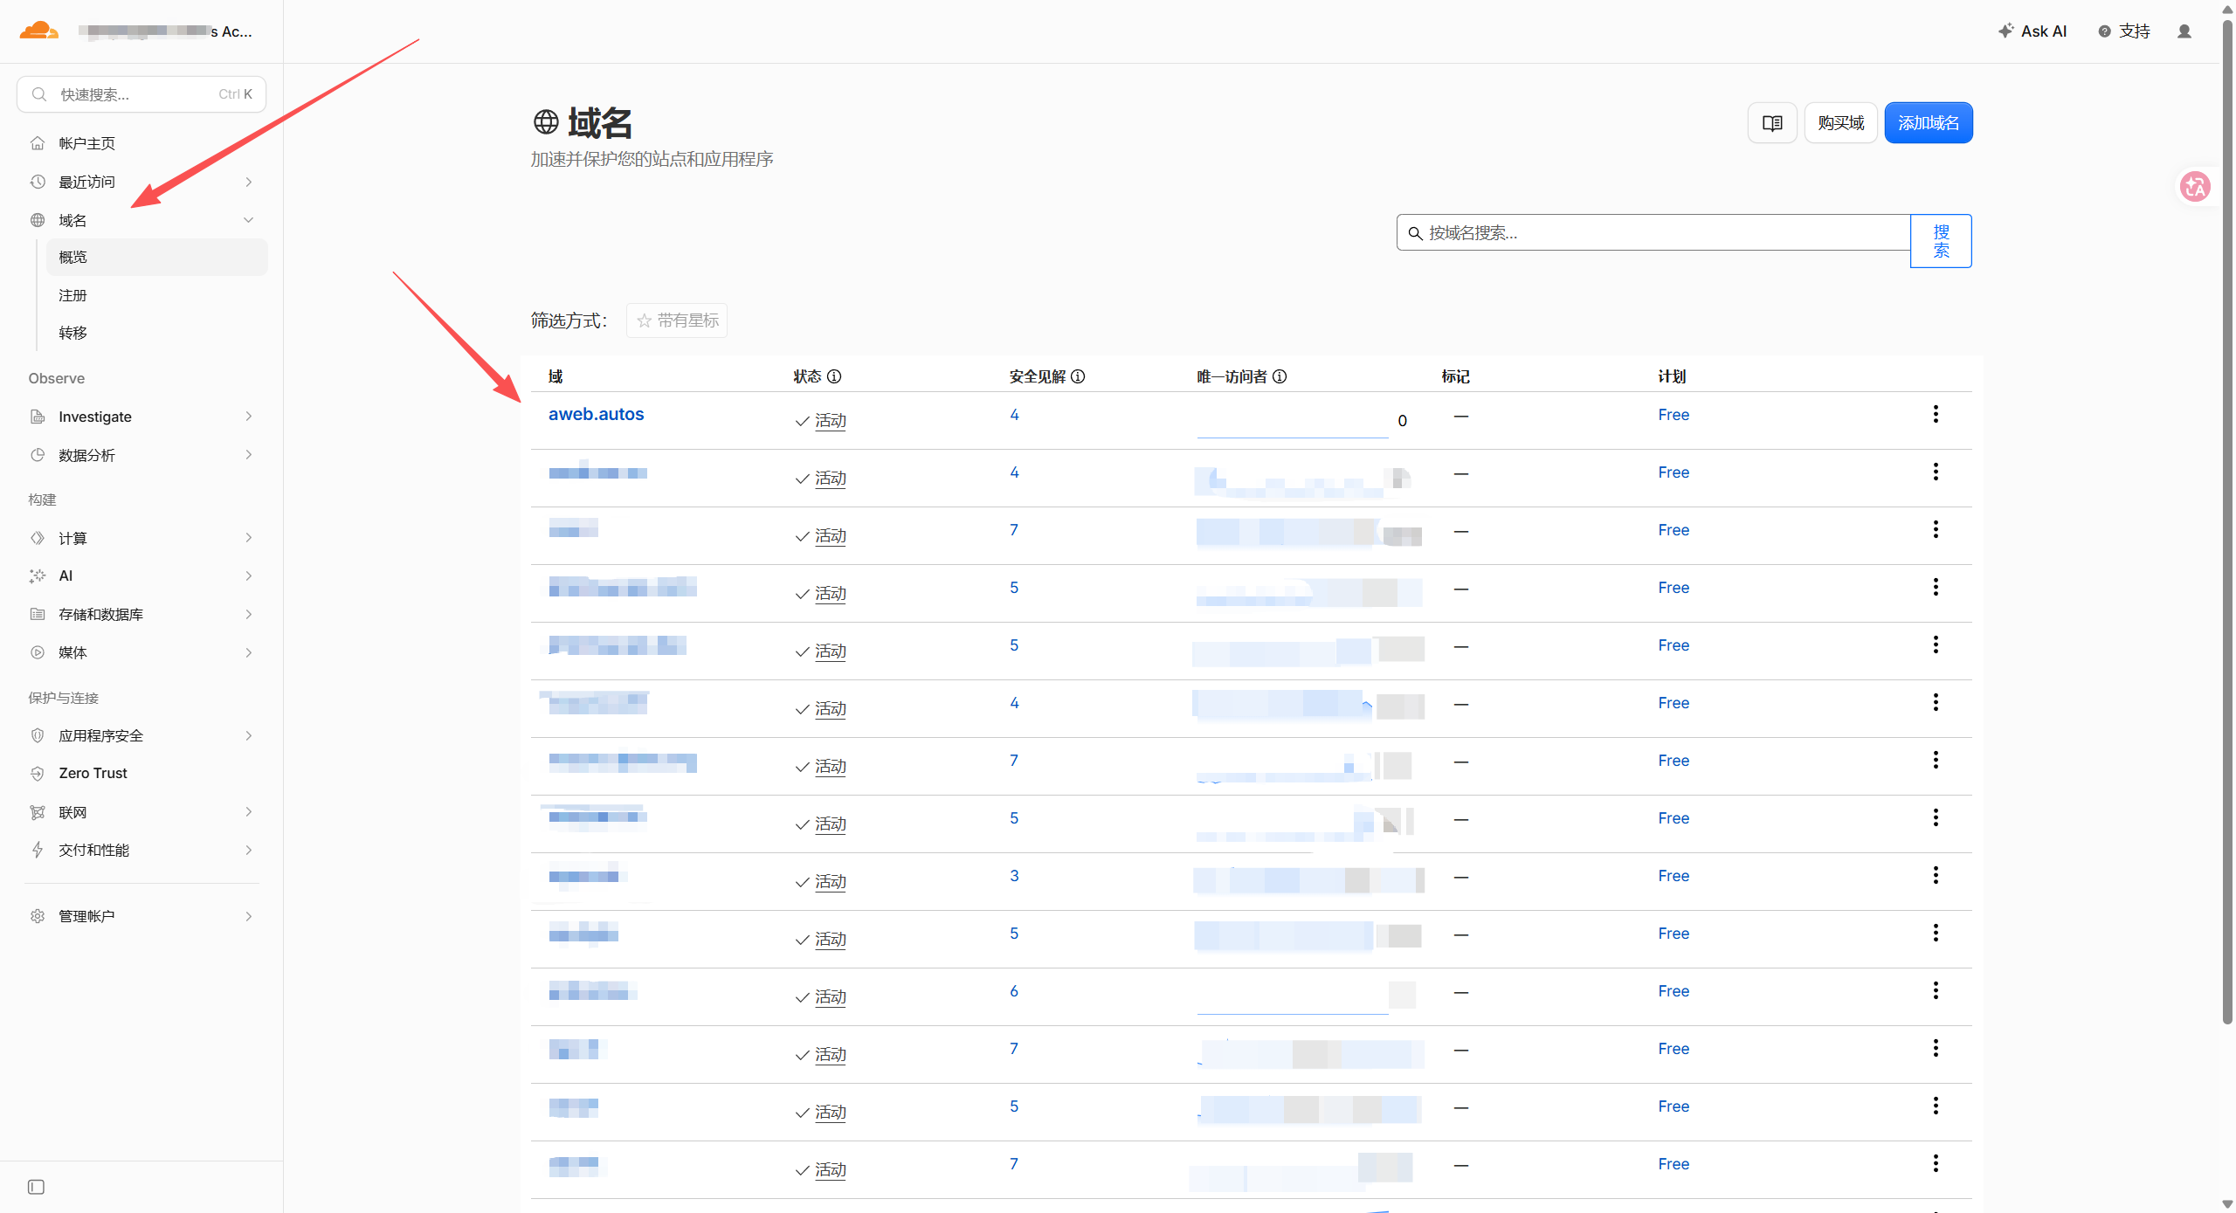Click the 添加域名 button

[x=1929, y=123]
